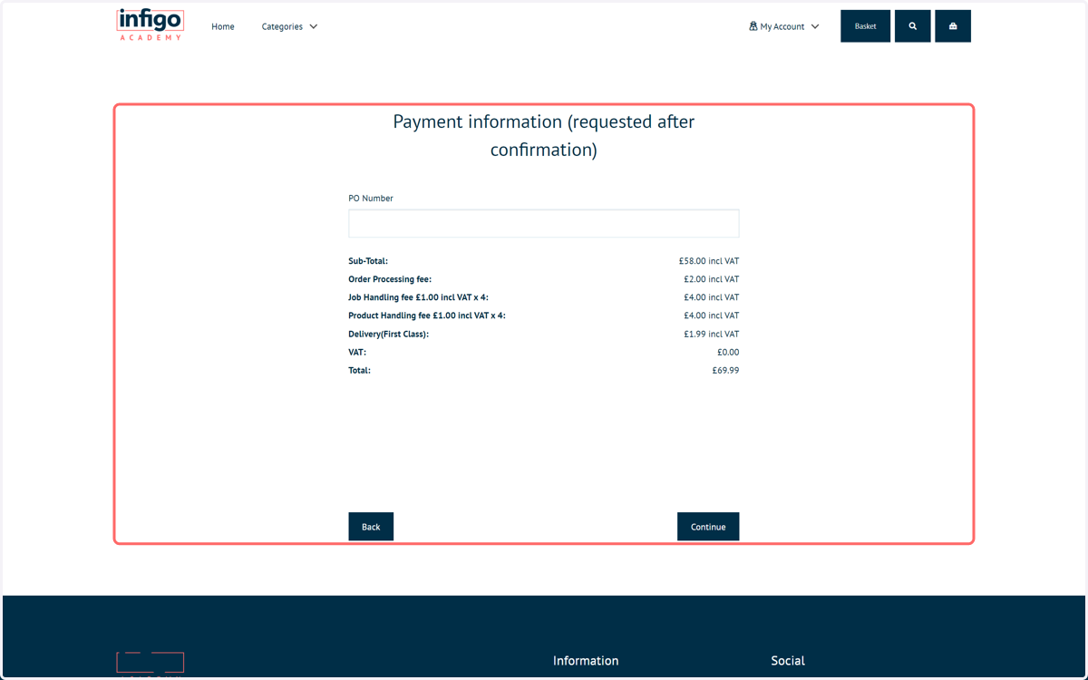Open the My Account dropdown

[783, 26]
